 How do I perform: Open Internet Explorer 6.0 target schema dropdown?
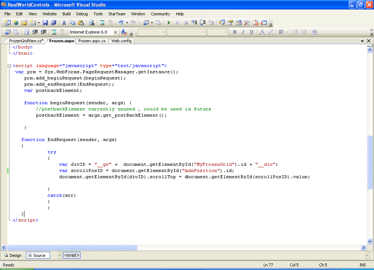115,32
